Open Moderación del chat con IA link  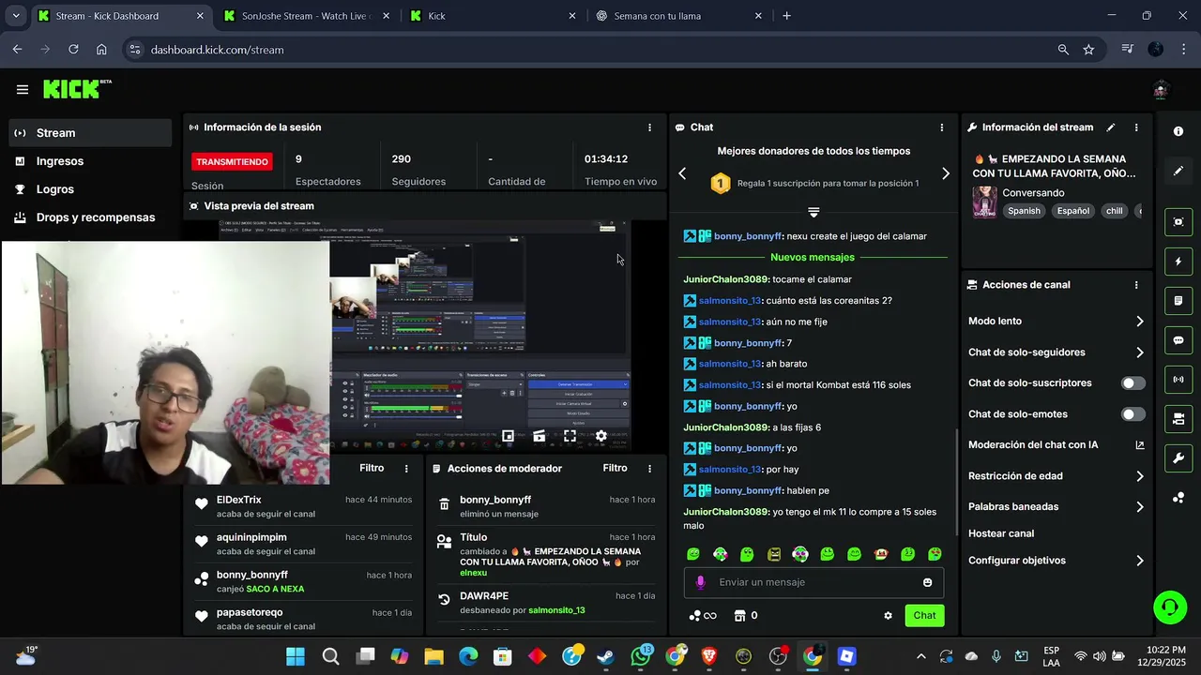pyautogui.click(x=1057, y=445)
